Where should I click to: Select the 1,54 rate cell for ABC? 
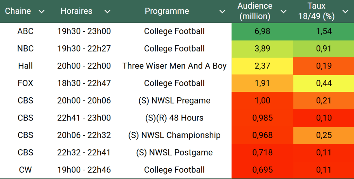324,31
